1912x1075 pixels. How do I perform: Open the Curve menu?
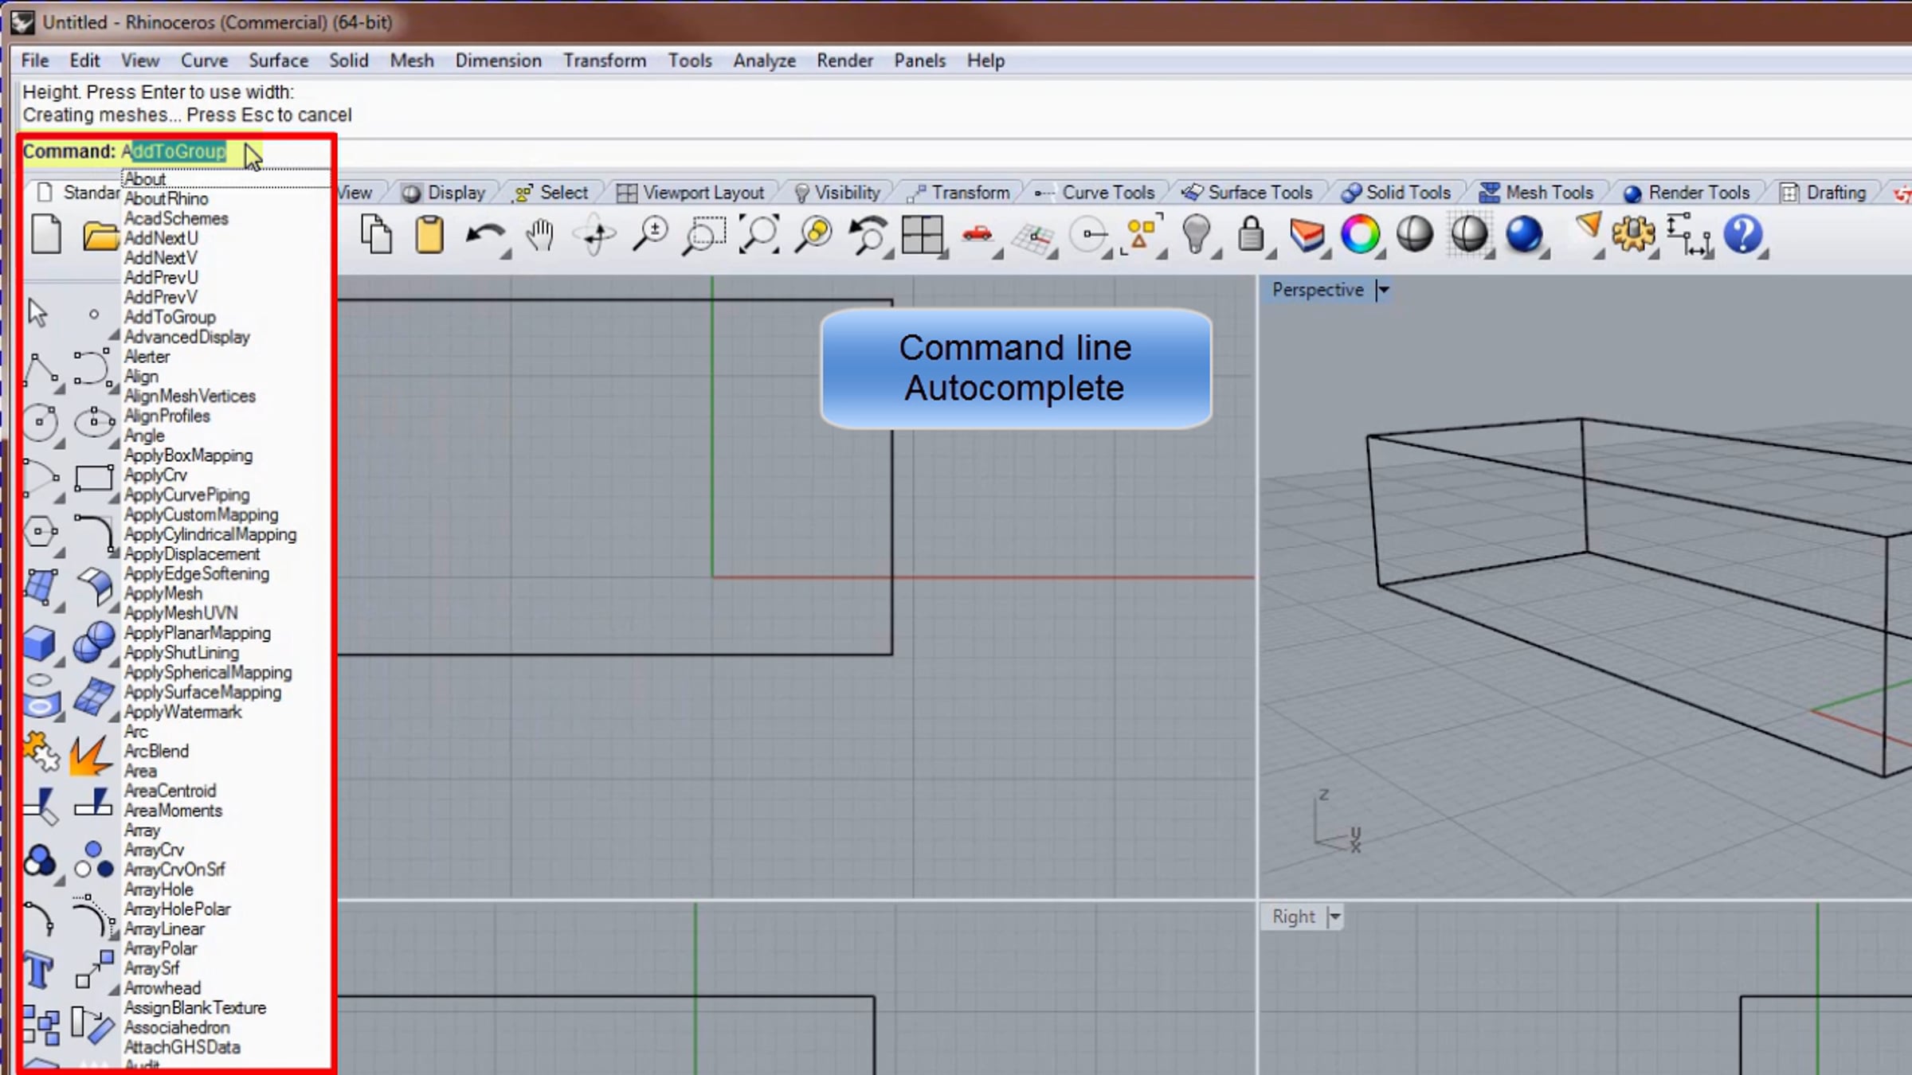pos(204,61)
